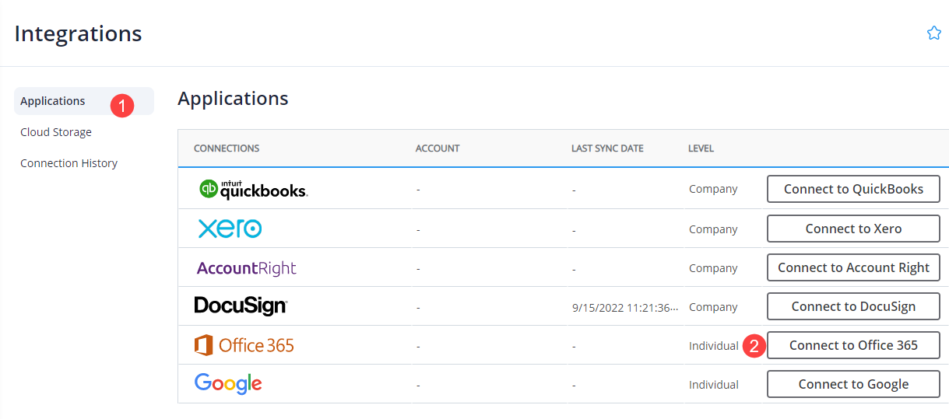Click the LAST SYNC DATE header
949x419 pixels.
pyautogui.click(x=607, y=148)
